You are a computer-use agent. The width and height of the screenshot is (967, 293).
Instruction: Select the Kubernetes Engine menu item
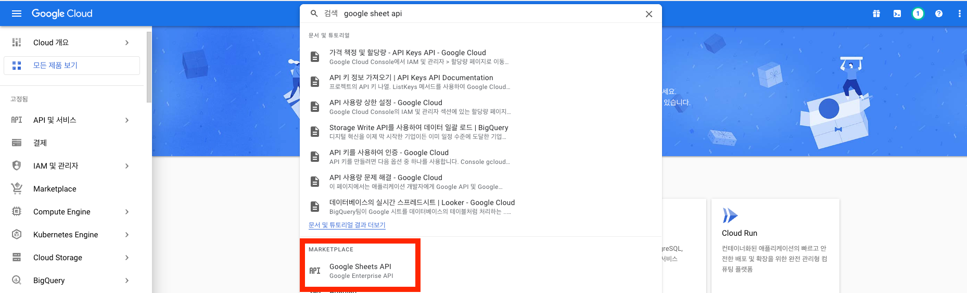[72, 234]
